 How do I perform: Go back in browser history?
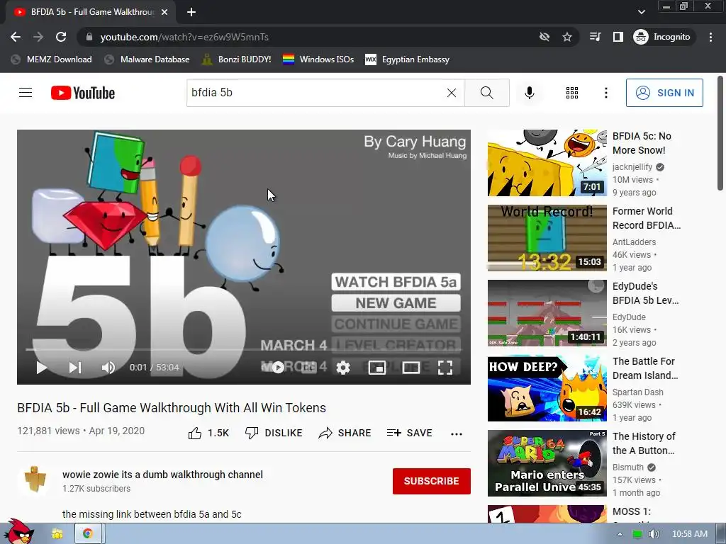(16, 37)
